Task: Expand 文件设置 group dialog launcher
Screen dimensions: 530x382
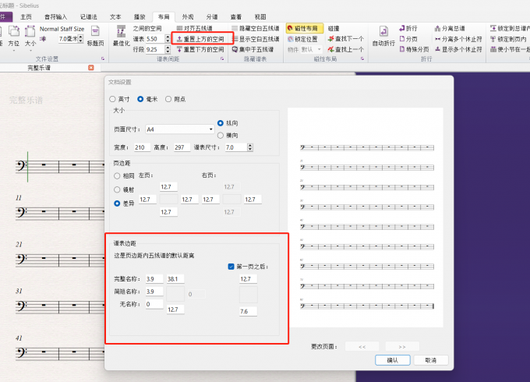Action: [x=103, y=58]
